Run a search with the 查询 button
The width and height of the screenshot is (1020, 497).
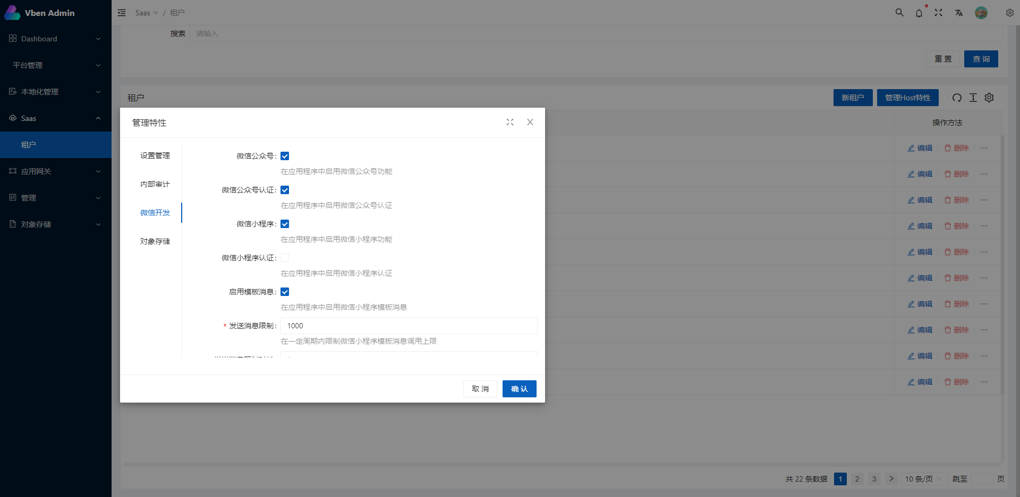[x=981, y=59]
